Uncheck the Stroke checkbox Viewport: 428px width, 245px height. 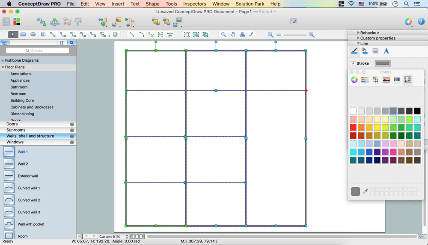click(x=353, y=63)
